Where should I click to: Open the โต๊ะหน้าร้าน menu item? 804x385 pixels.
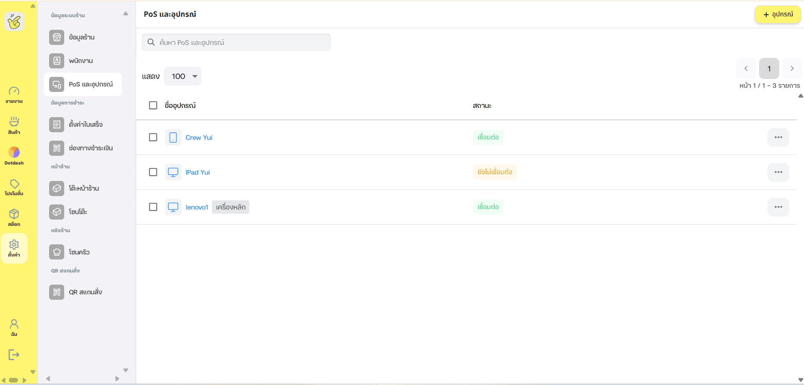coord(83,189)
